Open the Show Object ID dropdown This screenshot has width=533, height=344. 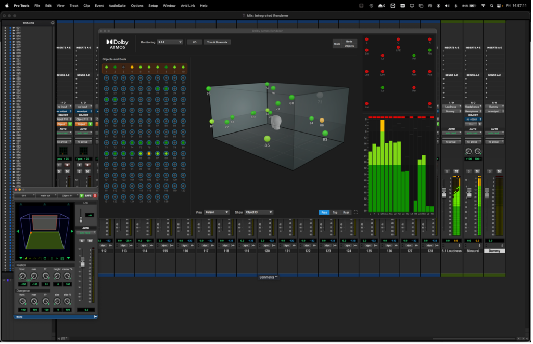pyautogui.click(x=259, y=213)
